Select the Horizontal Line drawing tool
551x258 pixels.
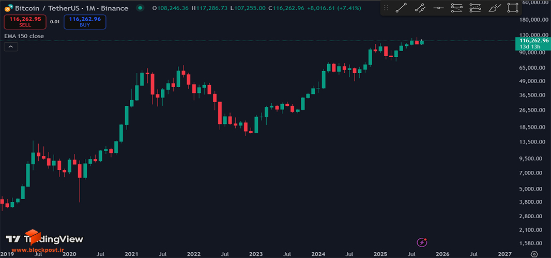[438, 8]
